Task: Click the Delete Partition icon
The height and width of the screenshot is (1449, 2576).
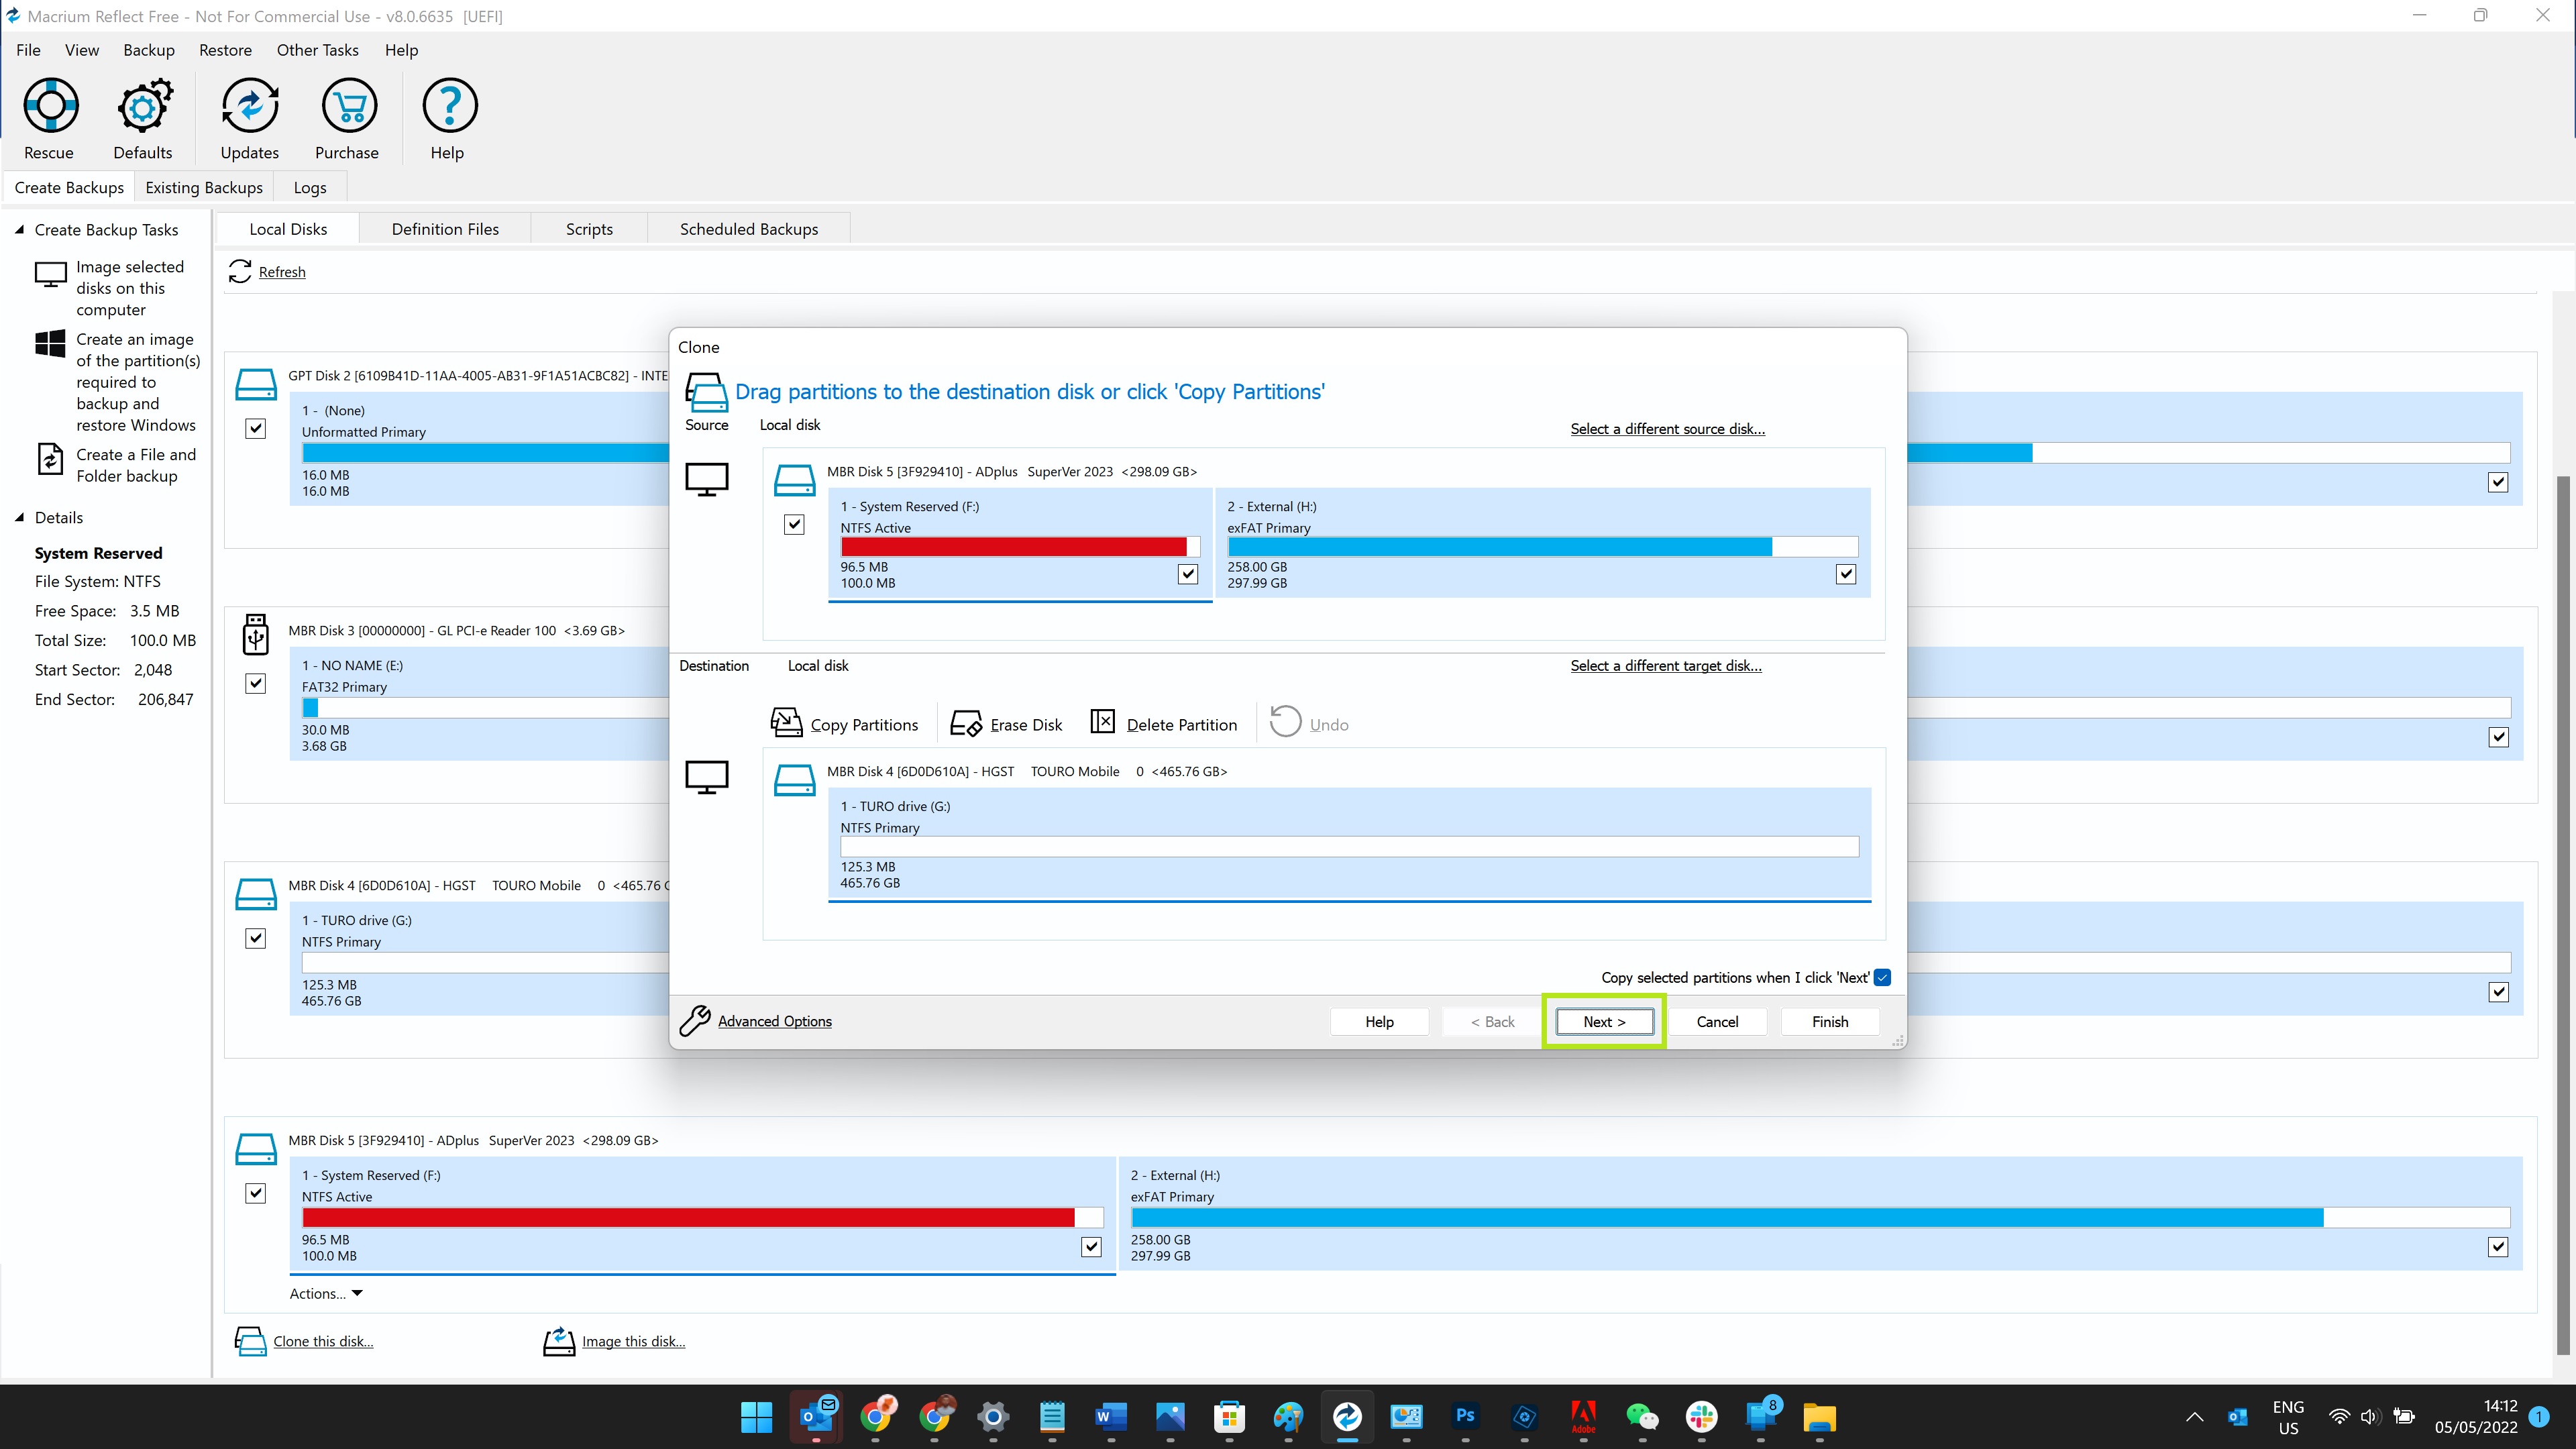Action: click(x=1102, y=722)
